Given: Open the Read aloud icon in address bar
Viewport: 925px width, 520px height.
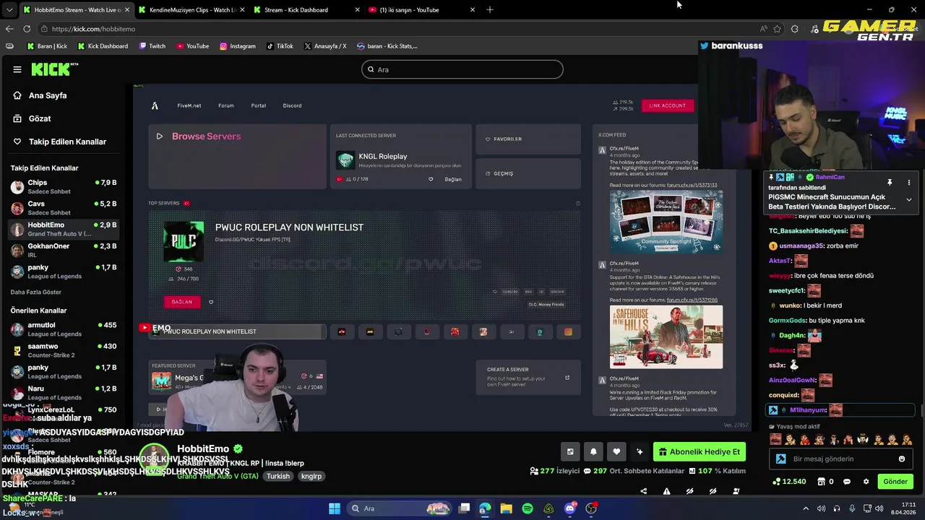Looking at the screenshot, I should [x=764, y=29].
